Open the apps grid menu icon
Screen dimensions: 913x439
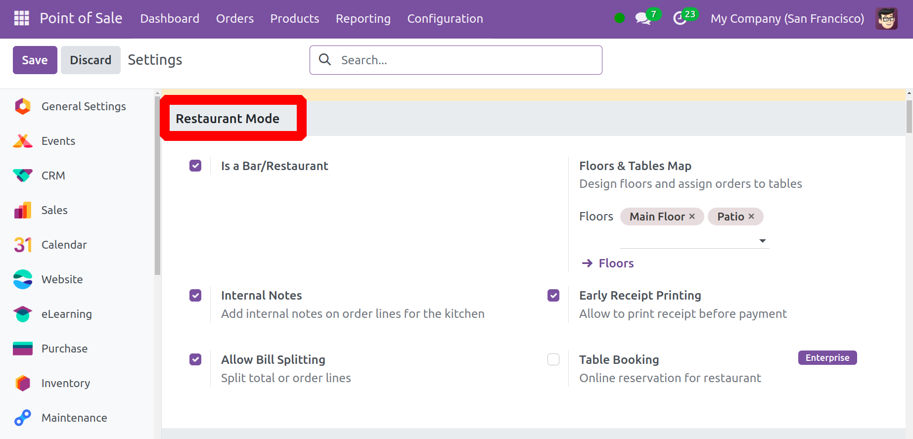(22, 18)
